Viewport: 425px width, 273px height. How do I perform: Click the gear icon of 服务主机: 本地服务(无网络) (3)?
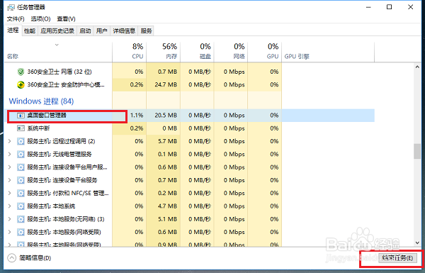pos(21,219)
